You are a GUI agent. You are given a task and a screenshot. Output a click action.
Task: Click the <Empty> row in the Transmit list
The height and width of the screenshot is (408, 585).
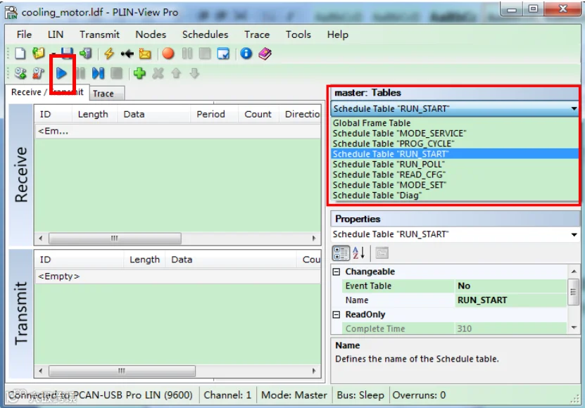pos(177,276)
